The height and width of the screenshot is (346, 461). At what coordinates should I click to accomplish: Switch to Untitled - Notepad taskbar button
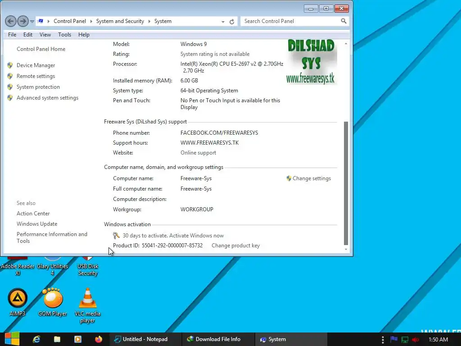(x=145, y=339)
